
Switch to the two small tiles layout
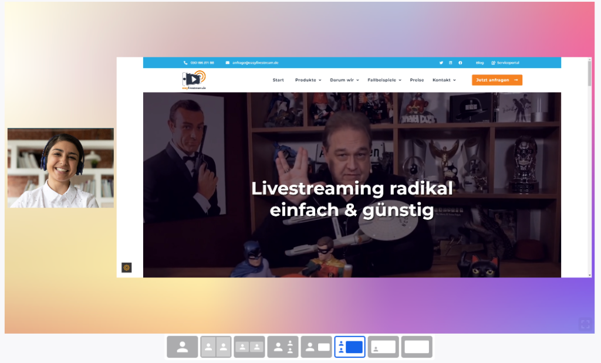coord(249,347)
